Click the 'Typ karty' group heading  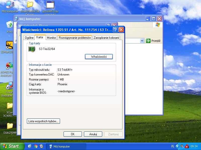point(34,43)
